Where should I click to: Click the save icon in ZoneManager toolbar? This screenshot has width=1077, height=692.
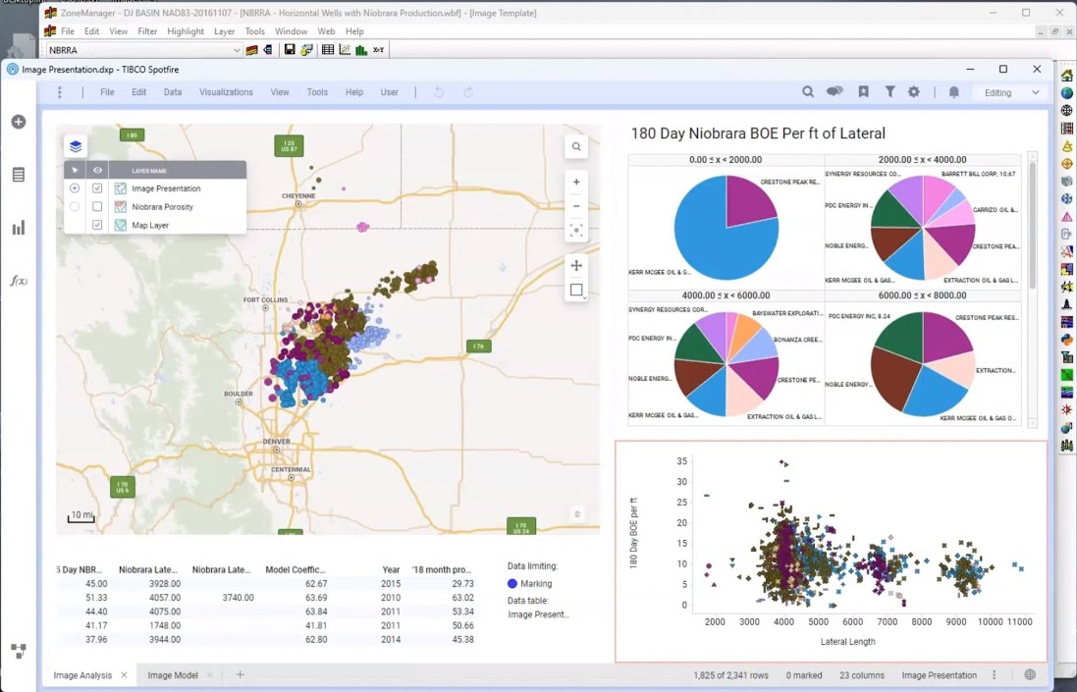(288, 49)
